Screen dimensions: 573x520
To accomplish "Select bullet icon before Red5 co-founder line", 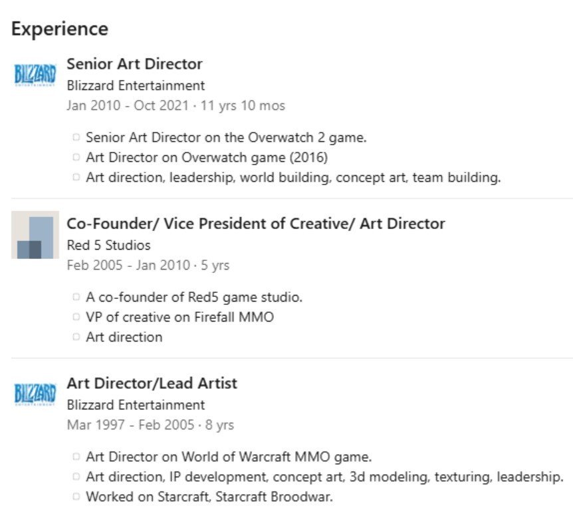I will pyautogui.click(x=76, y=297).
